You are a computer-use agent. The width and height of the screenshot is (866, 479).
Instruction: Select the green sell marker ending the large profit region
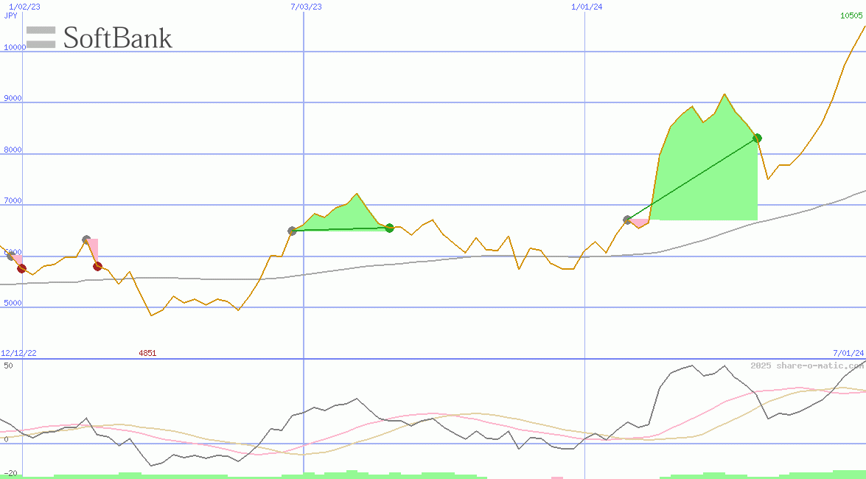tap(757, 138)
